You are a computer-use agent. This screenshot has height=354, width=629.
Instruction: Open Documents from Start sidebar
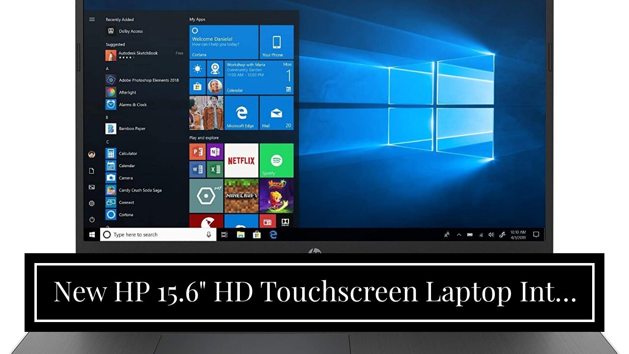pyautogui.click(x=91, y=171)
